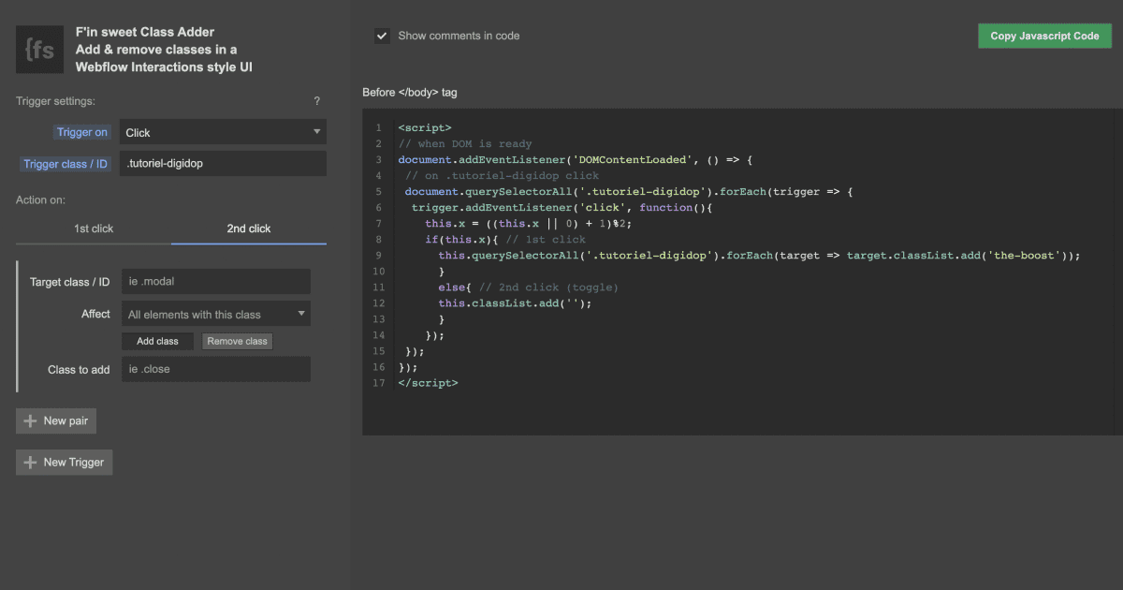Screen dimensions: 1123x590
Task: Add a New pair
Action: pyautogui.click(x=56, y=421)
